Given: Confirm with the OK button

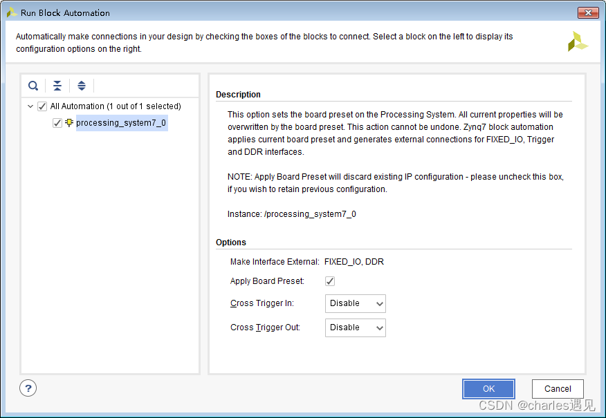Looking at the screenshot, I should pyautogui.click(x=488, y=389).
